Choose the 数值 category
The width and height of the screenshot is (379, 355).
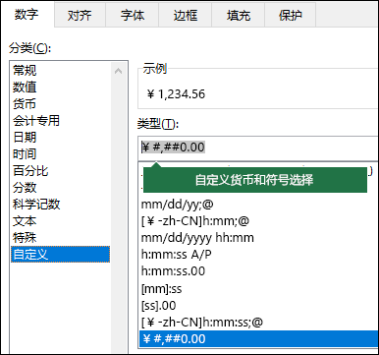coord(61,87)
